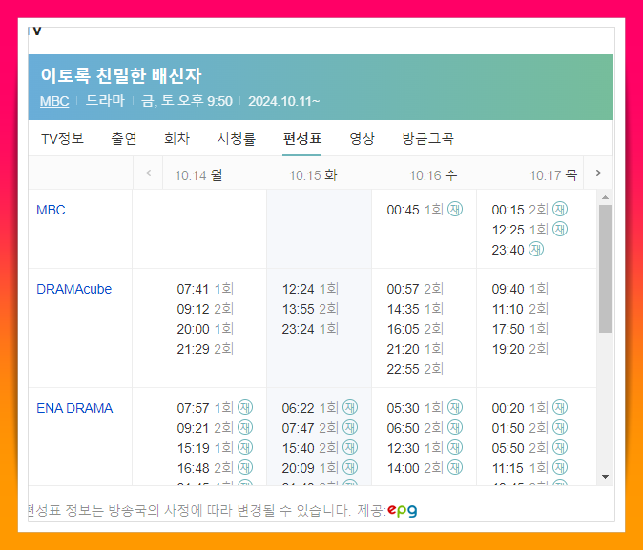The height and width of the screenshot is (550, 643).
Task: Click DRAMAcube 21:29 2회 entry
Action: coord(205,349)
